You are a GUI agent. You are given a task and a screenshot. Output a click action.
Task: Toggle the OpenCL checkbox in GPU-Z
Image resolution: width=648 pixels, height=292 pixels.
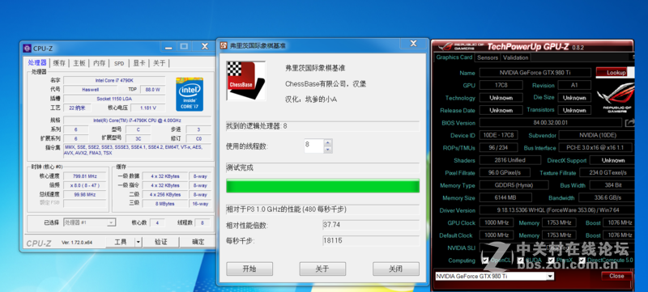click(x=485, y=260)
